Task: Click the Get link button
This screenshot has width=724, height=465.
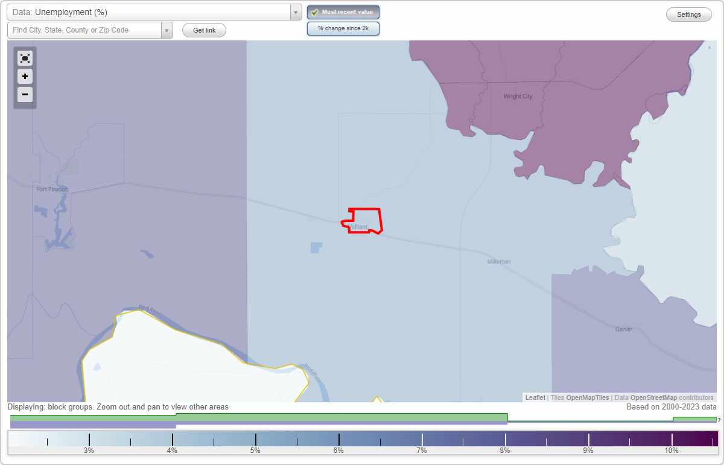Action: [204, 30]
